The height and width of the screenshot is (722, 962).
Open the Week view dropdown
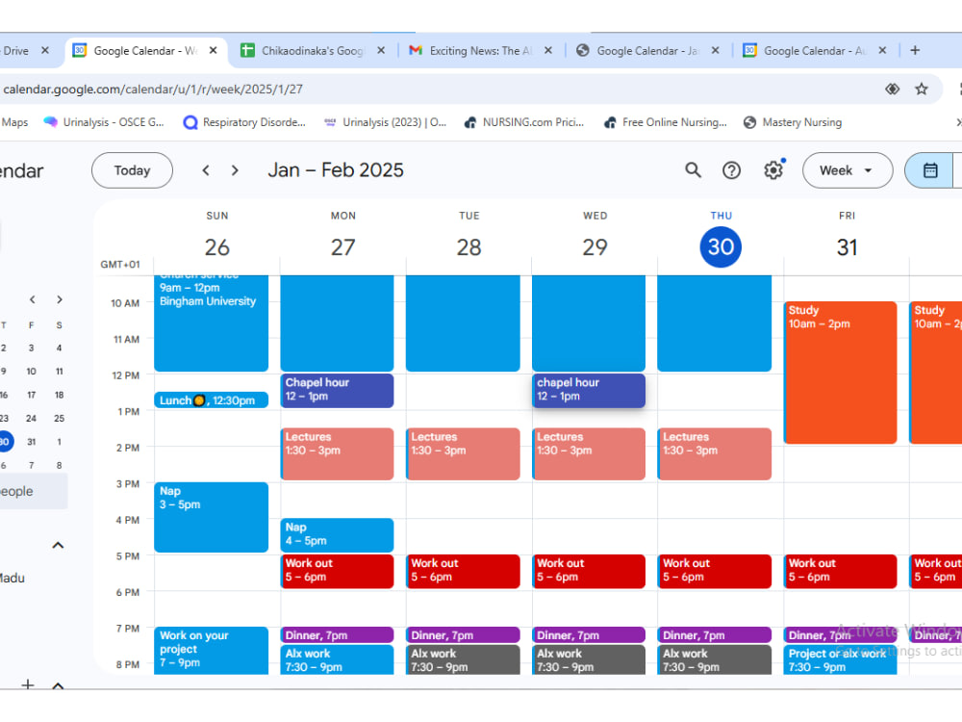coord(848,170)
